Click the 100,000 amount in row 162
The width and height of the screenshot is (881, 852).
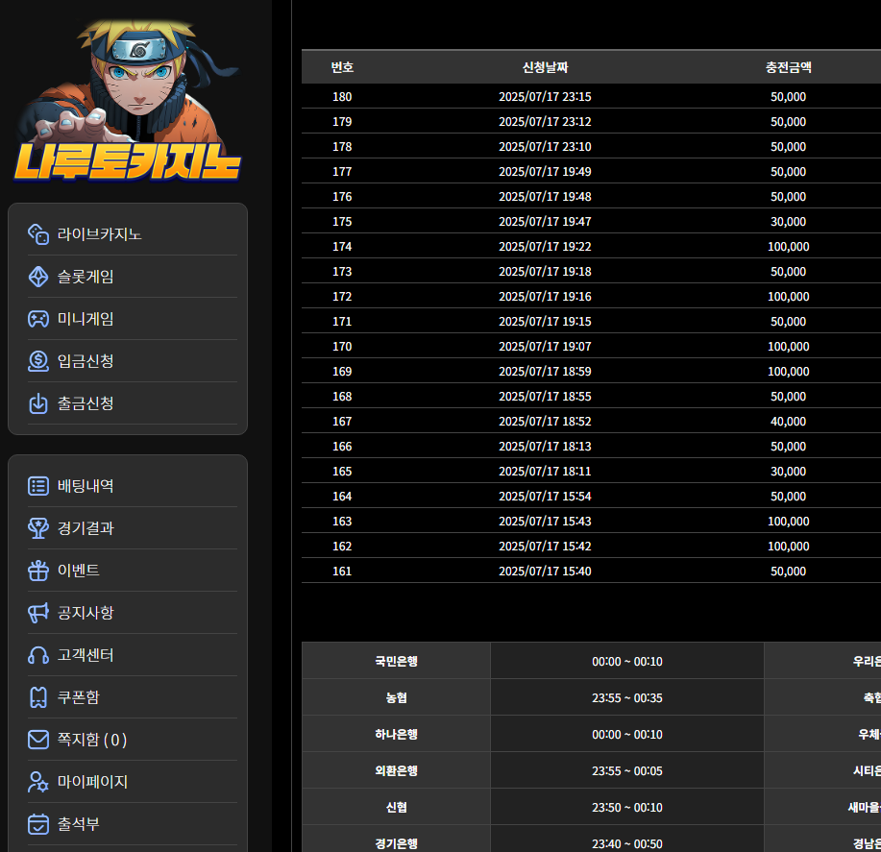coord(789,547)
